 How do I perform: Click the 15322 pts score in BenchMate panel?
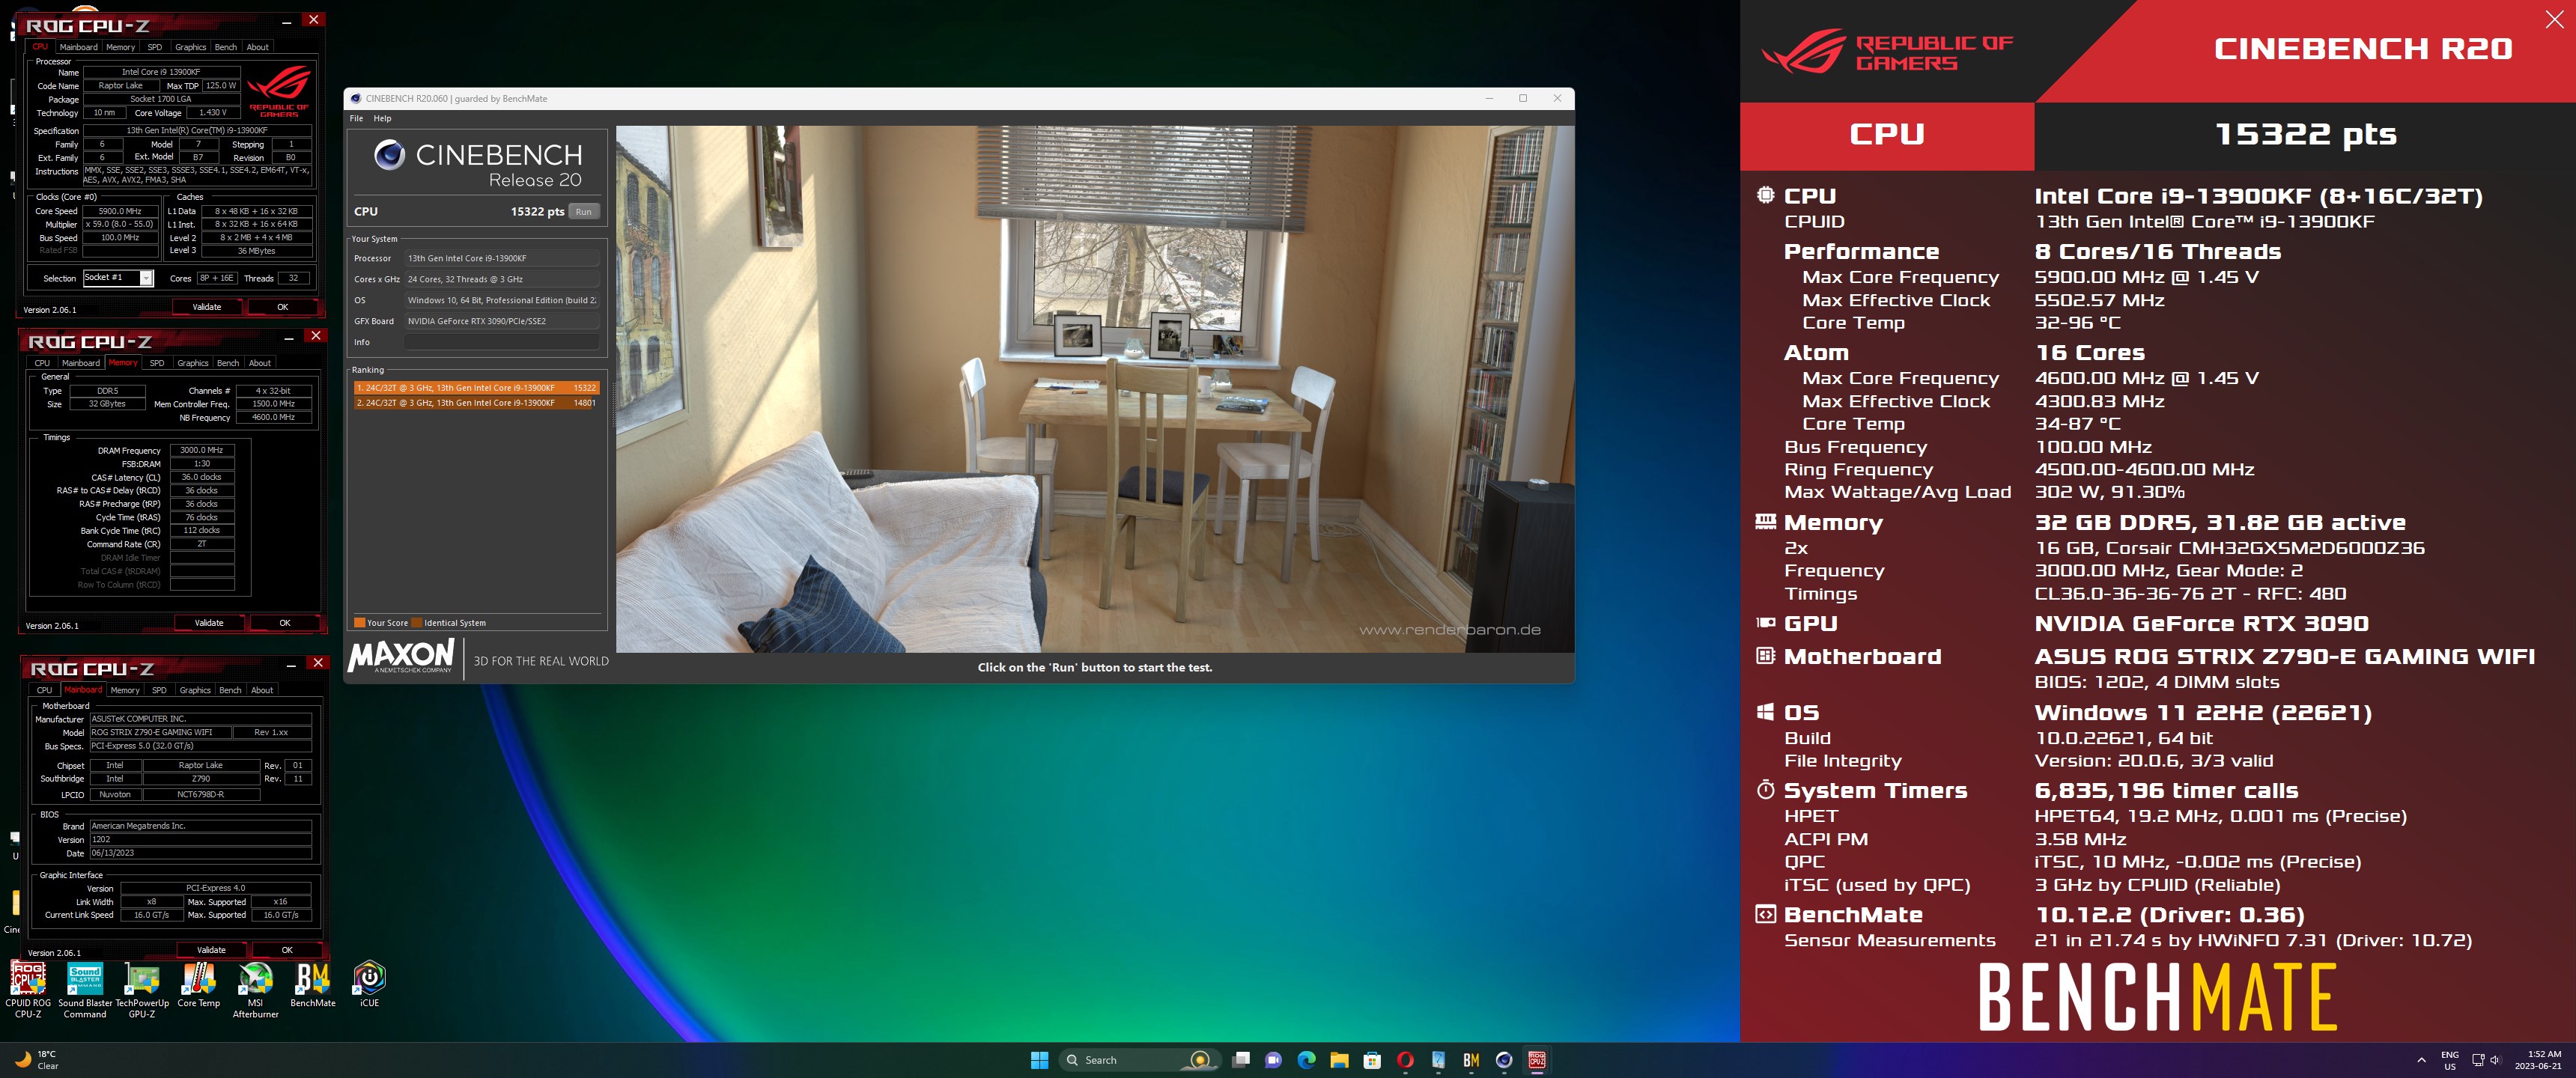pyautogui.click(x=2306, y=134)
